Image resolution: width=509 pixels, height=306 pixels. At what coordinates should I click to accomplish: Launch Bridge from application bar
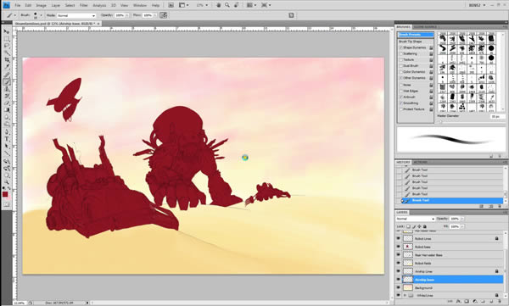(x=171, y=5)
